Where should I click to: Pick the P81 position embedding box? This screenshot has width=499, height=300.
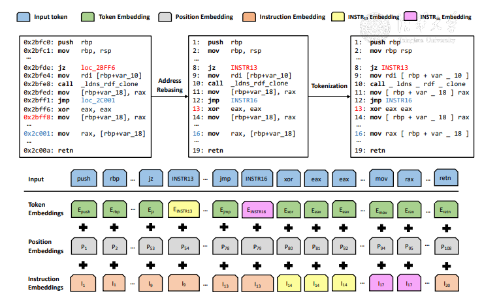click(316, 246)
